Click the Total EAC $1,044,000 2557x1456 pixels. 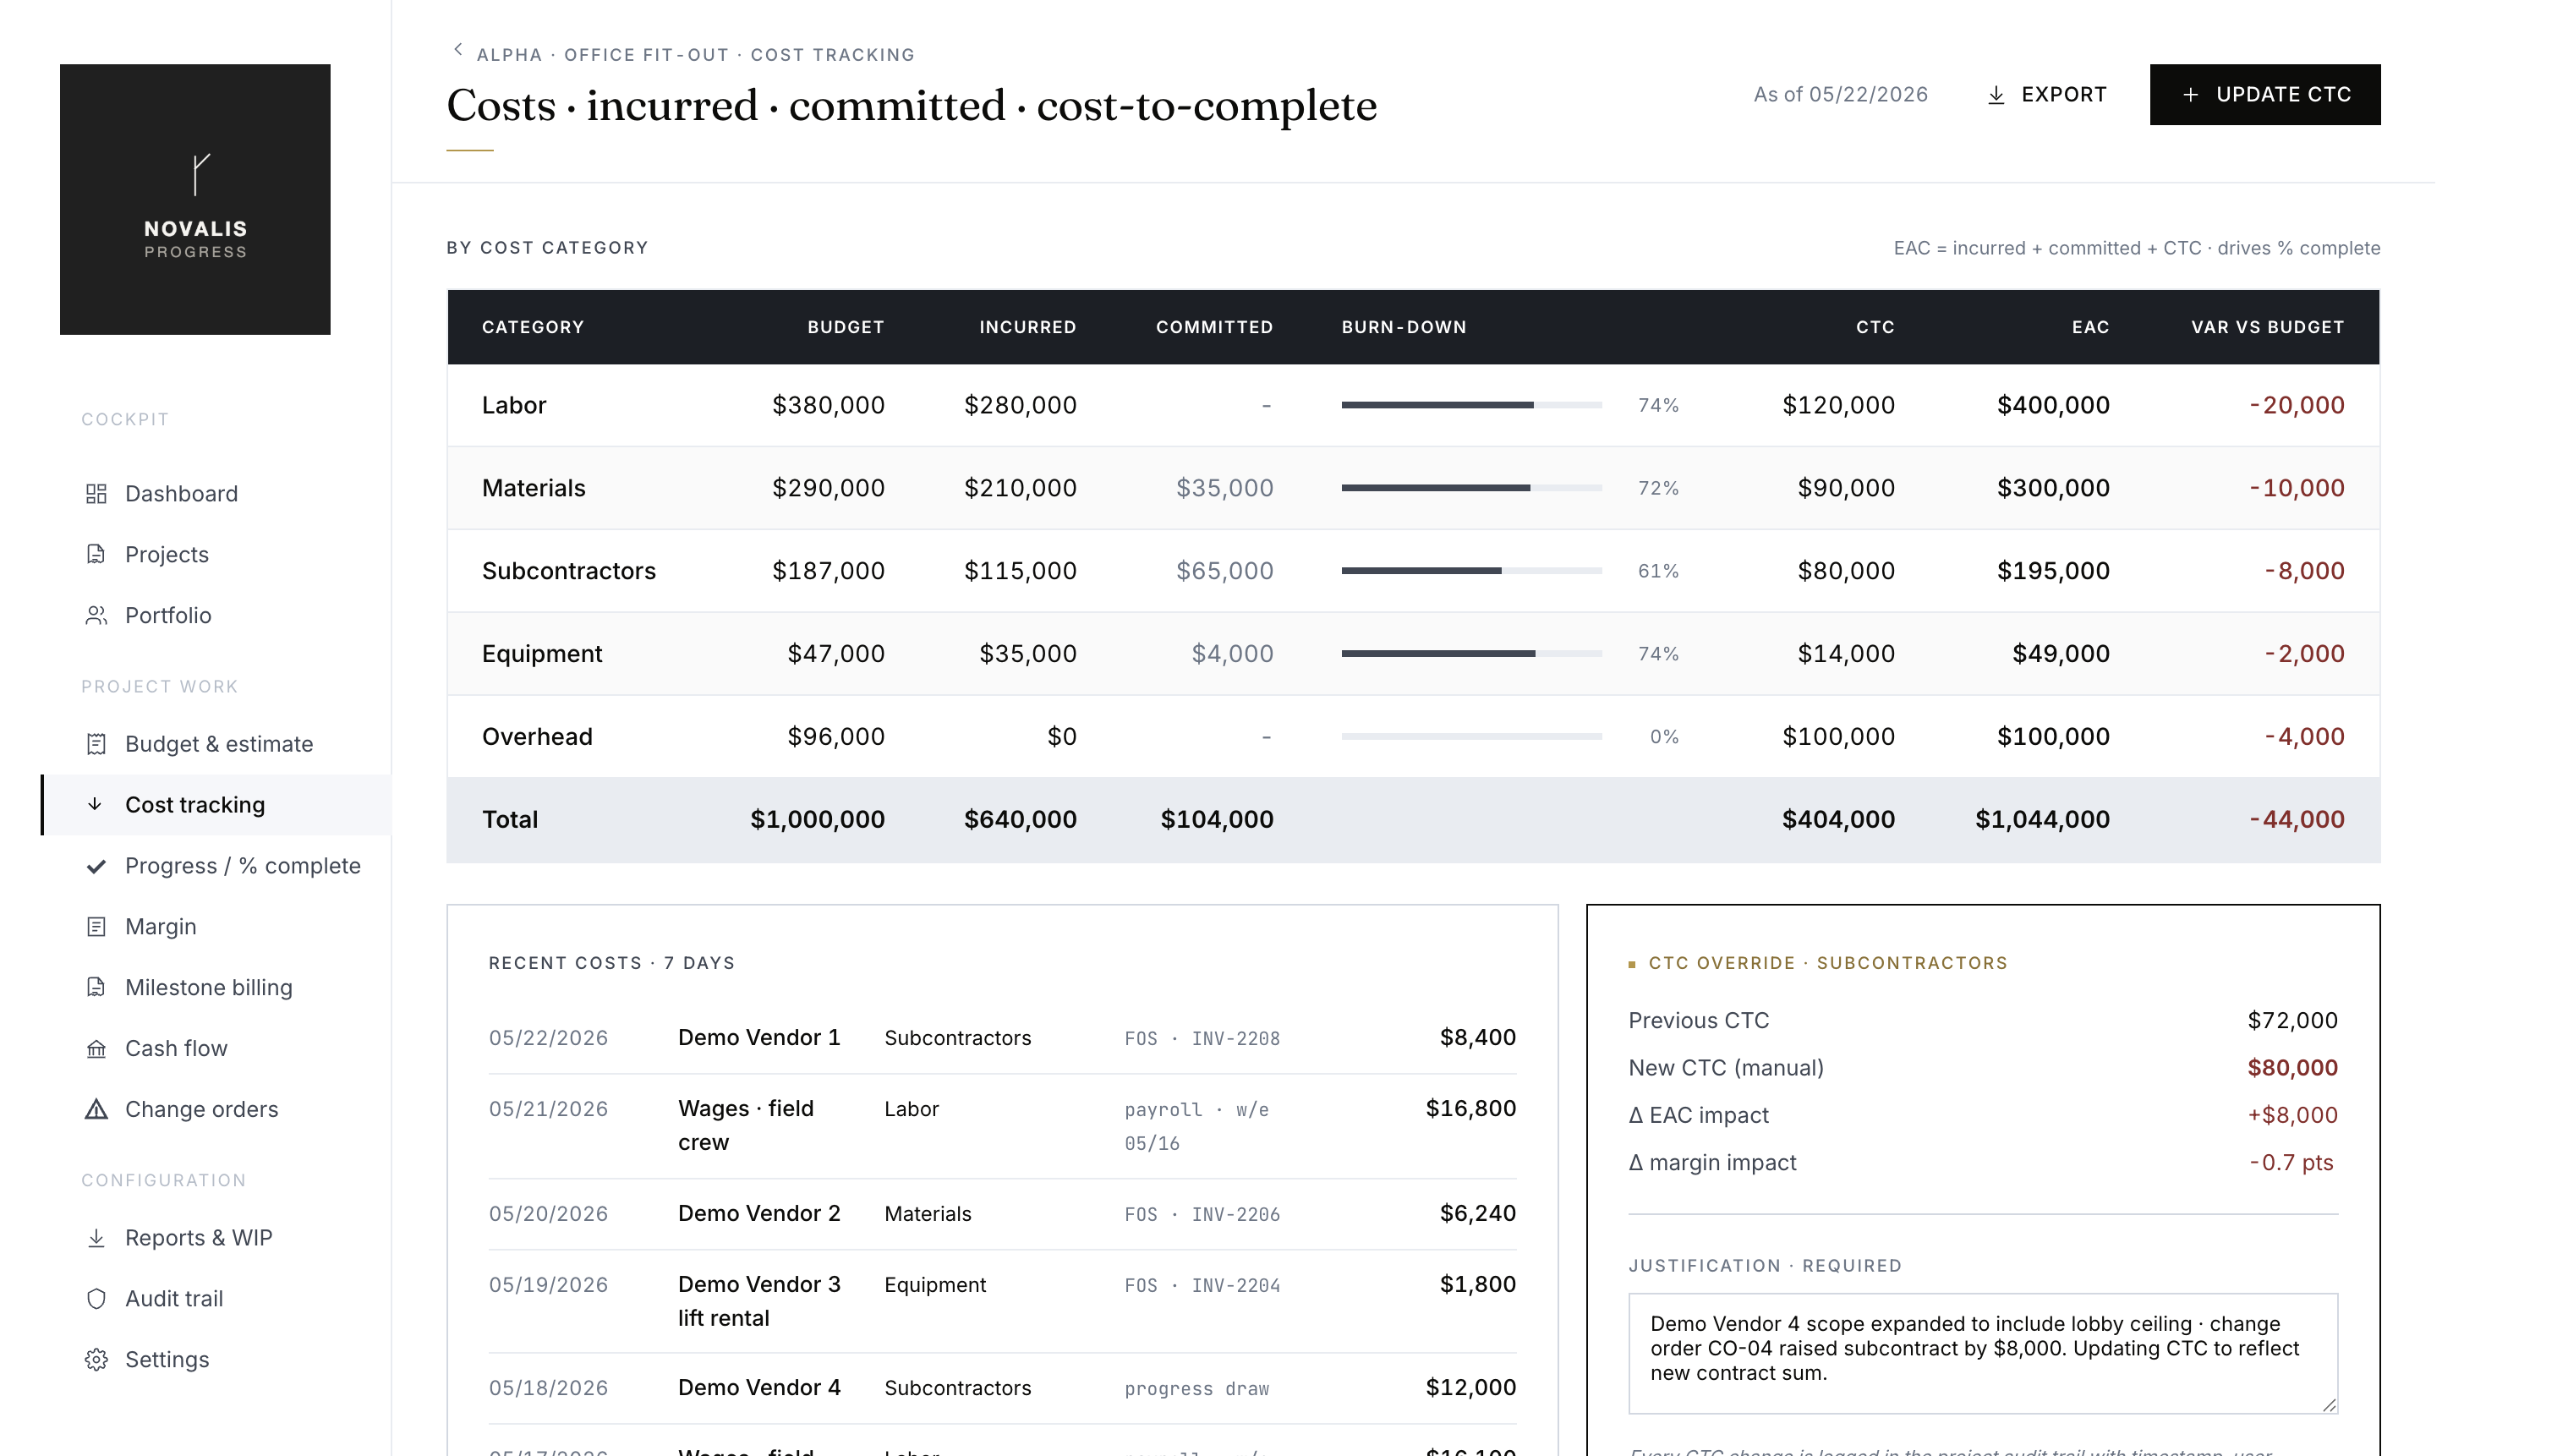point(2042,820)
